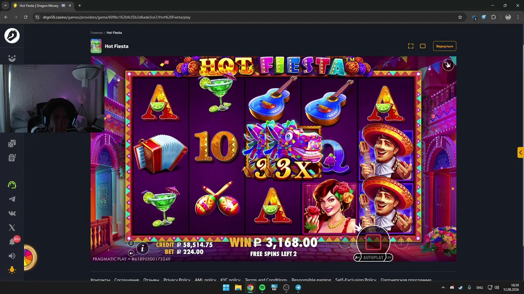Open the Контакты footer link
The height and width of the screenshot is (294, 524).
coord(100,280)
